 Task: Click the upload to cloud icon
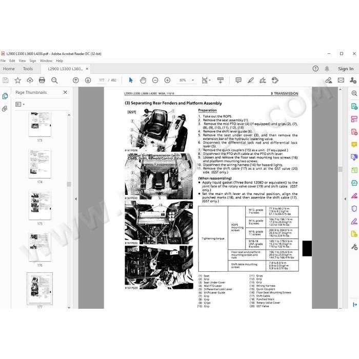(x=30, y=80)
